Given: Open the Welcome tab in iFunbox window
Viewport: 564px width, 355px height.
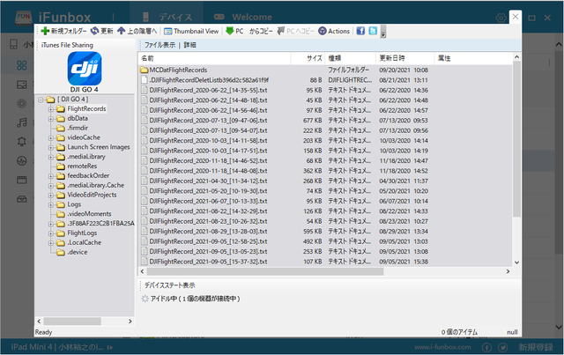Looking at the screenshot, I should (x=243, y=17).
